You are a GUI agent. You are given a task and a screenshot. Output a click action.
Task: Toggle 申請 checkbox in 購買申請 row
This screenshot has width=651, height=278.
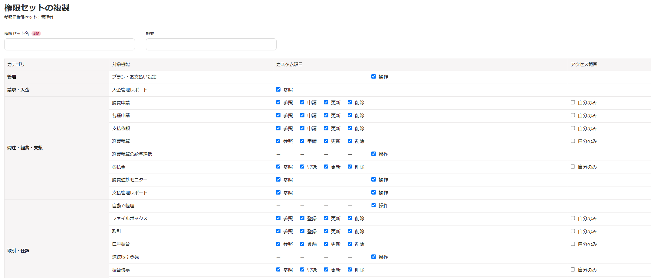(x=302, y=102)
